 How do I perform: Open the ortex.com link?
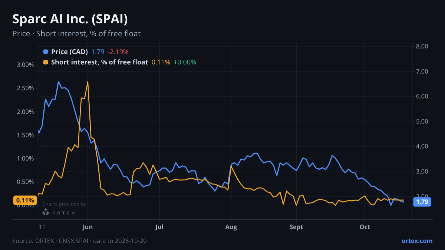pos(417,241)
